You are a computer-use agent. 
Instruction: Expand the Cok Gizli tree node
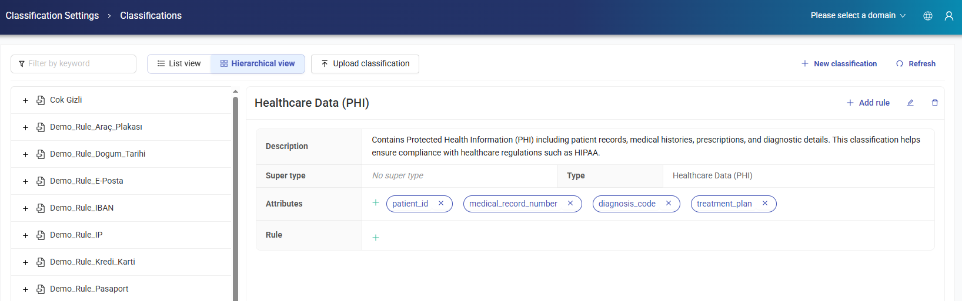tap(25, 100)
